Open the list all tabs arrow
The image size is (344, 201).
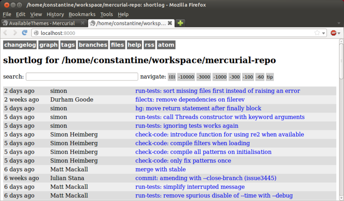point(339,23)
